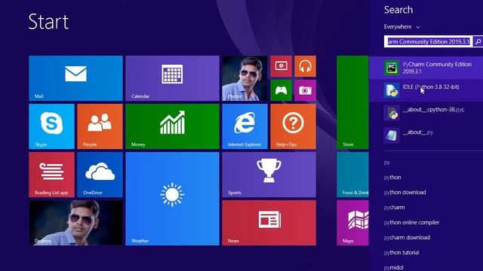Click the search text input field
This screenshot has width=483, height=271.
click(x=428, y=41)
